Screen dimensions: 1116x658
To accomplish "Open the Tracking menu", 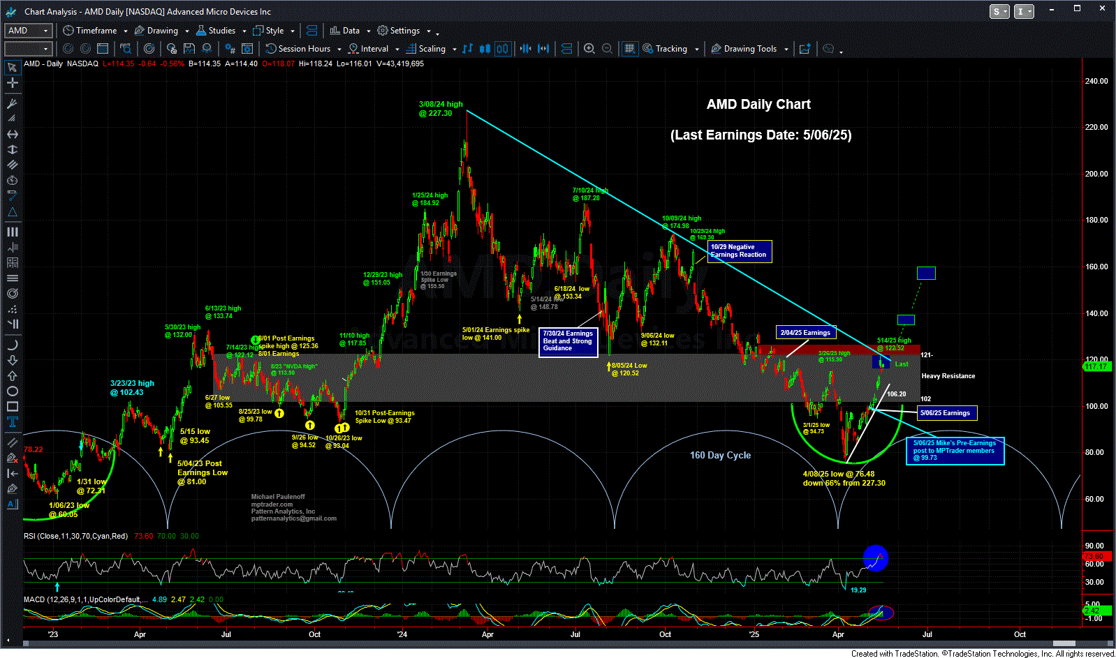I will tap(666, 49).
